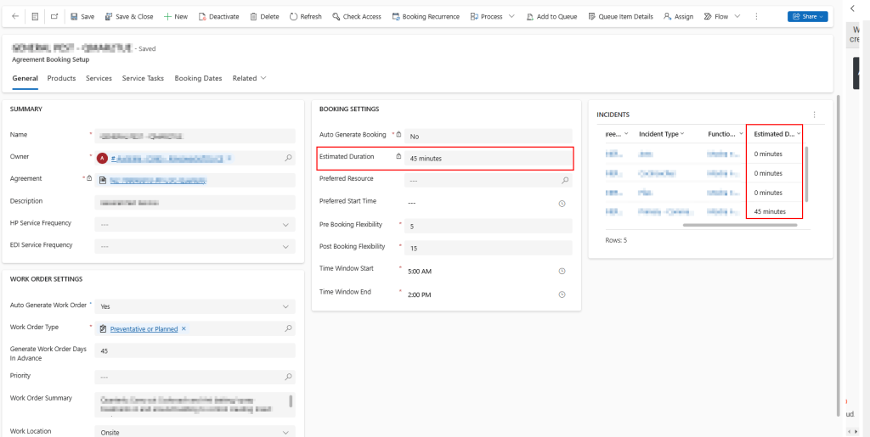The height and width of the screenshot is (437, 870).
Task: Click the Share button
Action: pos(806,16)
